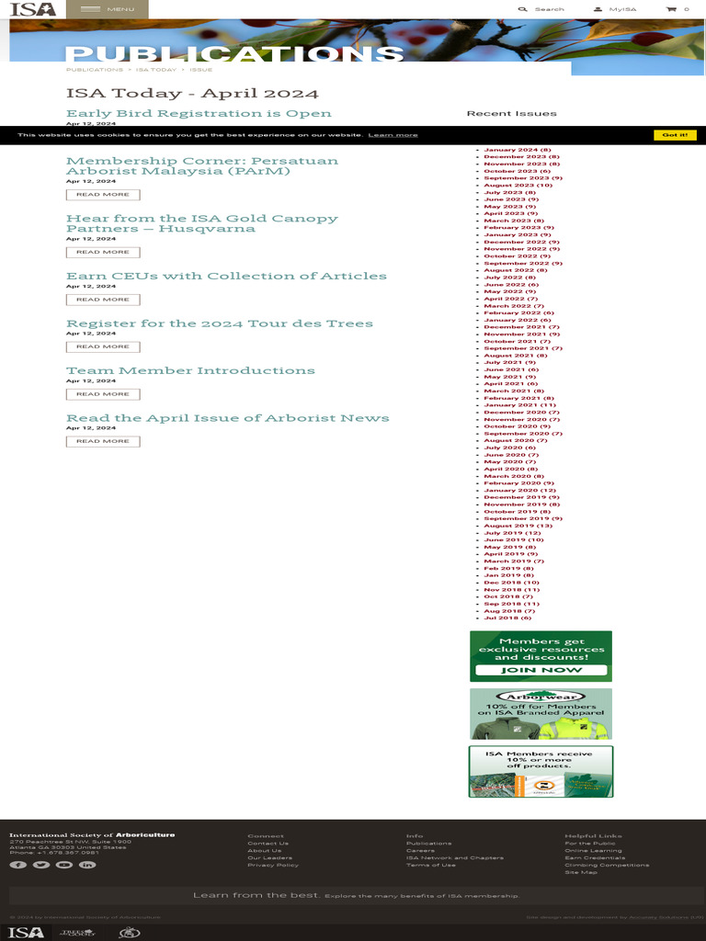
Task: Open Contact Us in the footer
Action: (268, 844)
